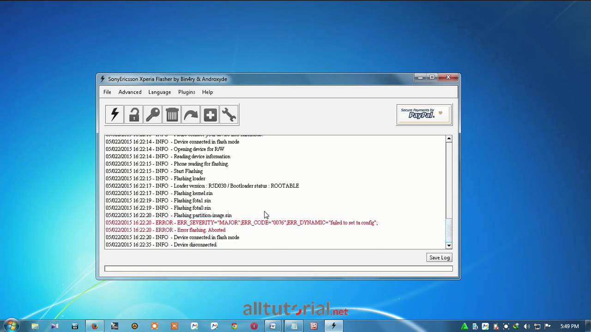This screenshot has width=591, height=332.
Task: Select the 'Flashing kernel.sin' log line
Action: pos(159,193)
